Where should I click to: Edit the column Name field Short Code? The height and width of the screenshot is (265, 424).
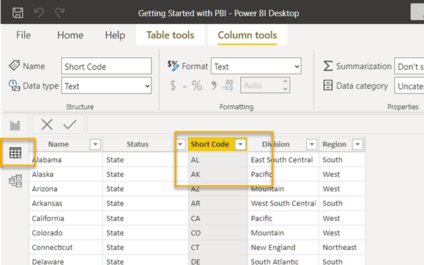pos(107,65)
